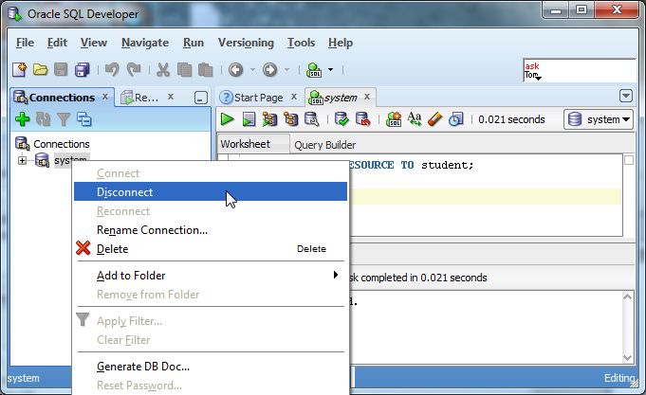
Task: Click the Redo arrow icon
Action: click(134, 70)
